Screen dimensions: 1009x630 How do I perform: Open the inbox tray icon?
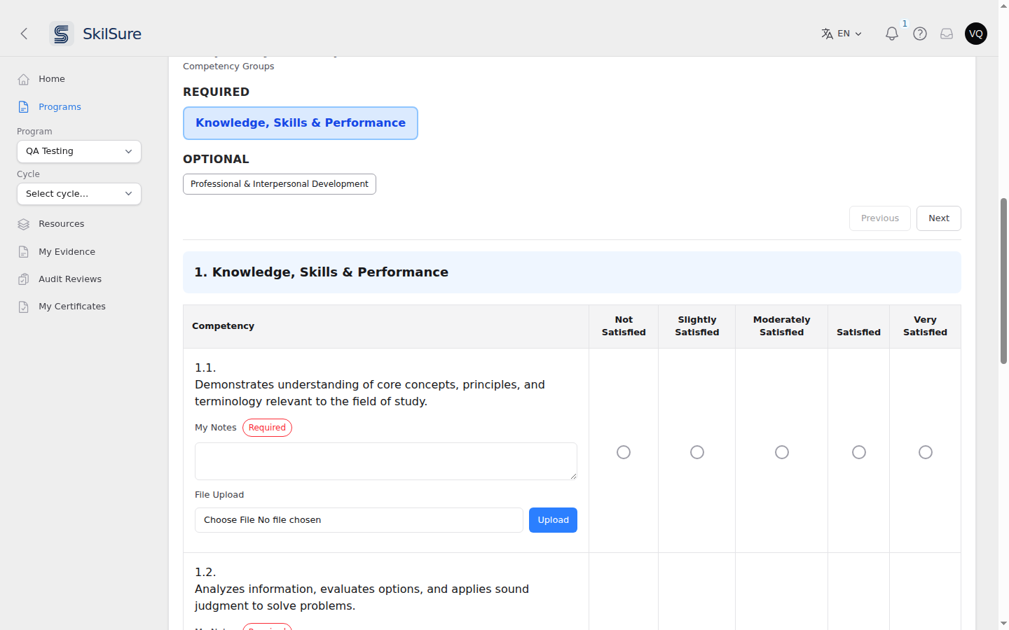(x=947, y=34)
